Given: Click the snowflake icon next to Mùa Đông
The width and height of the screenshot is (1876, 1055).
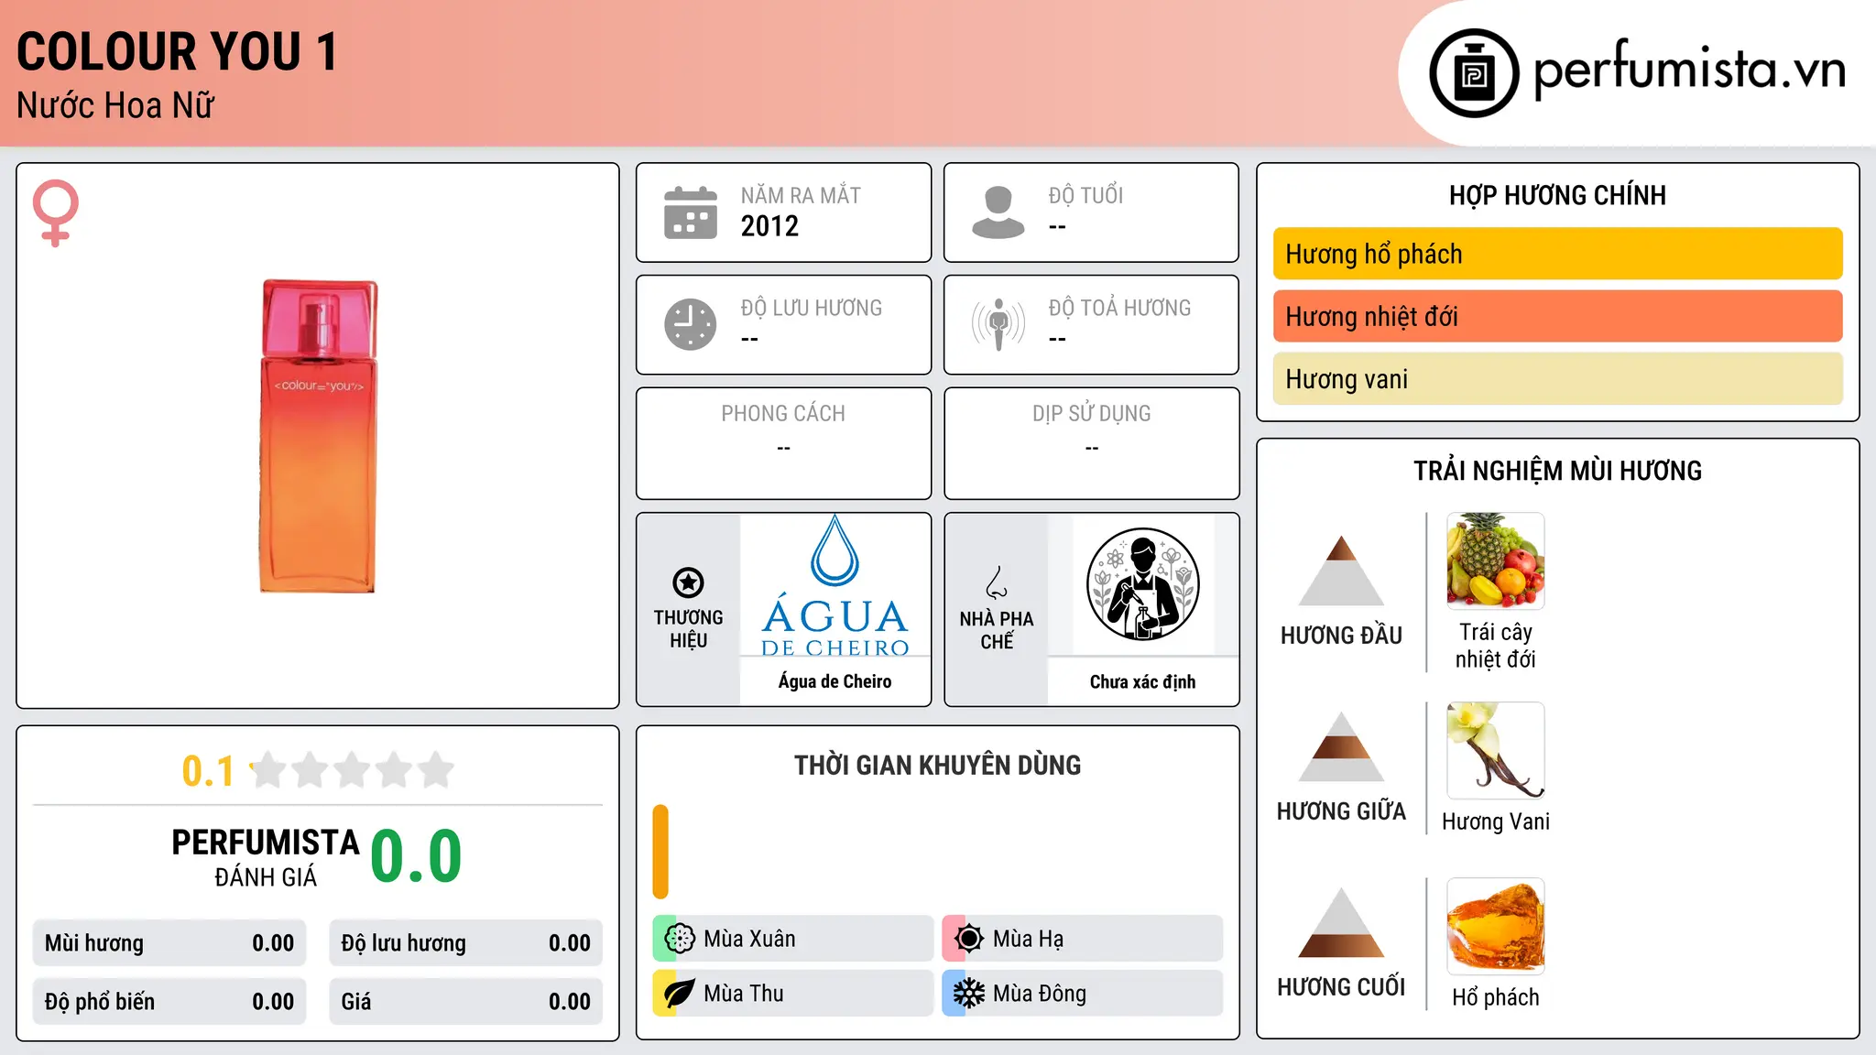Looking at the screenshot, I should tap(969, 994).
